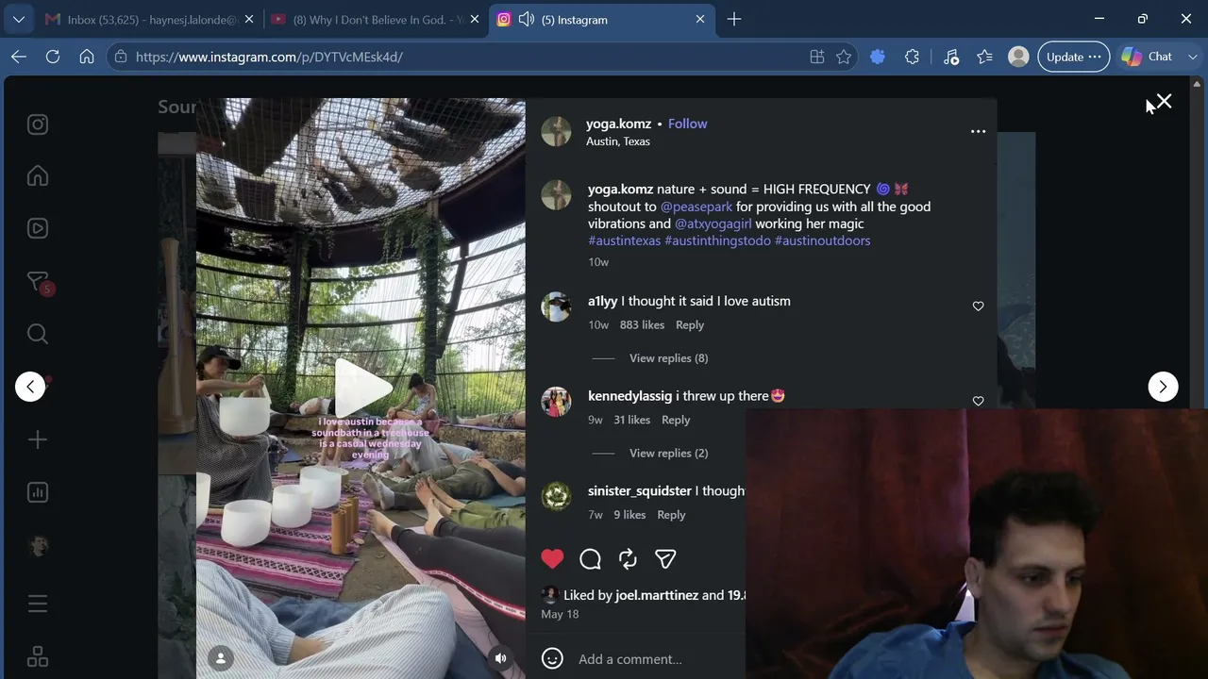1208x679 pixels.
Task: Open the browser Extensions puzzle icon
Action: 912,57
